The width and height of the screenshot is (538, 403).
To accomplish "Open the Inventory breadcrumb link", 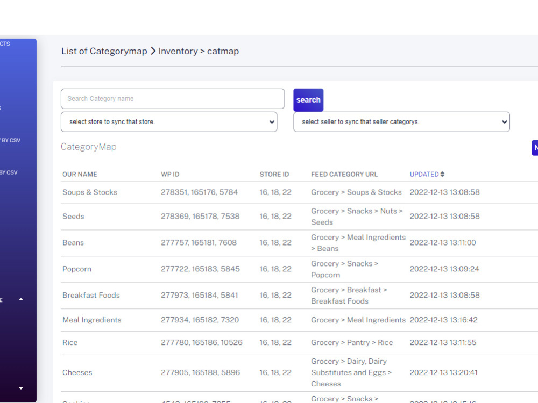I will pyautogui.click(x=178, y=51).
